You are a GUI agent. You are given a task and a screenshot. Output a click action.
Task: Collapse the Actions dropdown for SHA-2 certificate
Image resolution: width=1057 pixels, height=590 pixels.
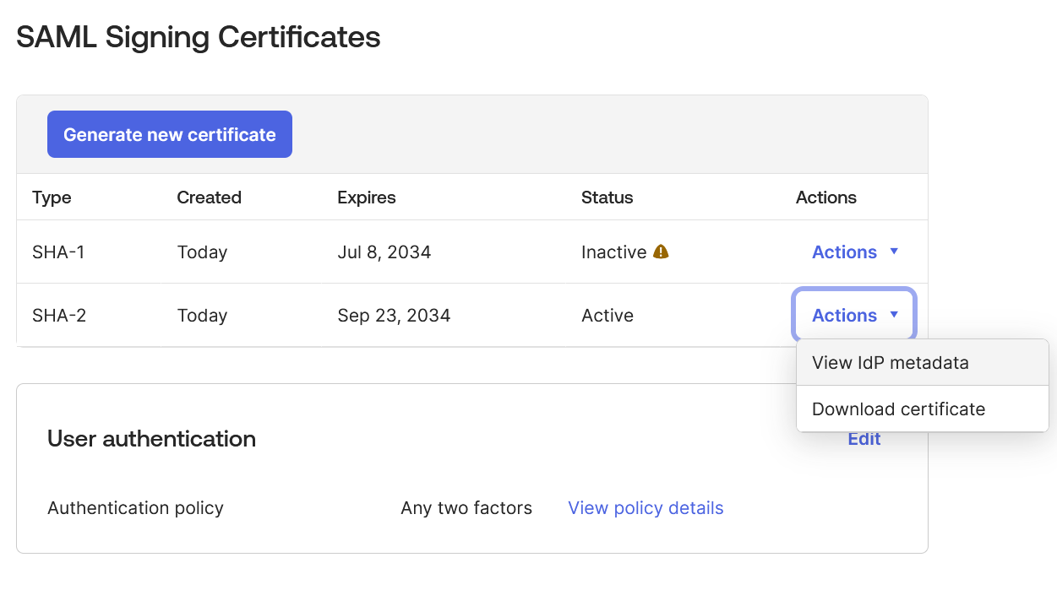pyautogui.click(x=854, y=316)
